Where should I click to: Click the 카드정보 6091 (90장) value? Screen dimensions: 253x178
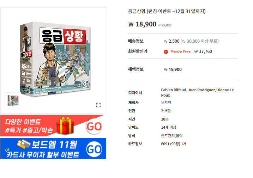(x=174, y=144)
